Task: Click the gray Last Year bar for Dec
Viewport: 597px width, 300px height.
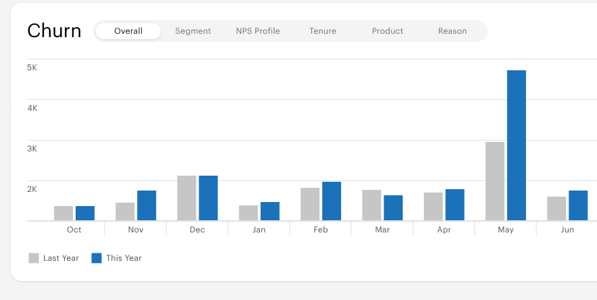Action: point(186,198)
